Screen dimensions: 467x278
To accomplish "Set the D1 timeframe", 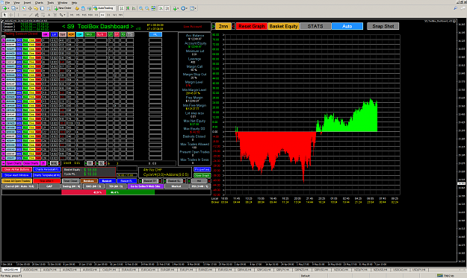I will 108,15.
